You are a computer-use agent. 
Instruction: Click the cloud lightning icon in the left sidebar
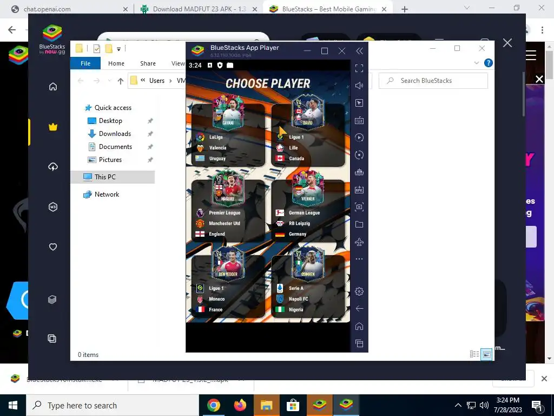52,167
